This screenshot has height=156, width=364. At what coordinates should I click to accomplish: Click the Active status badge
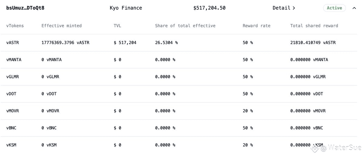click(334, 8)
